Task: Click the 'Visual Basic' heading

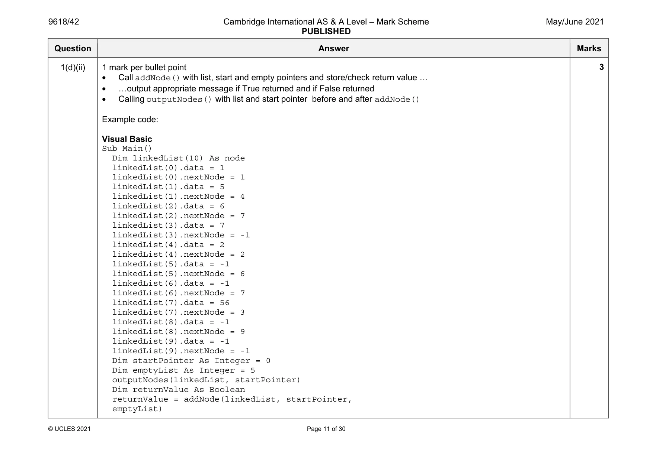Action: point(127,139)
